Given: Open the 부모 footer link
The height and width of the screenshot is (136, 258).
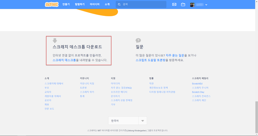Looking at the screenshot, I should pos(47,88).
